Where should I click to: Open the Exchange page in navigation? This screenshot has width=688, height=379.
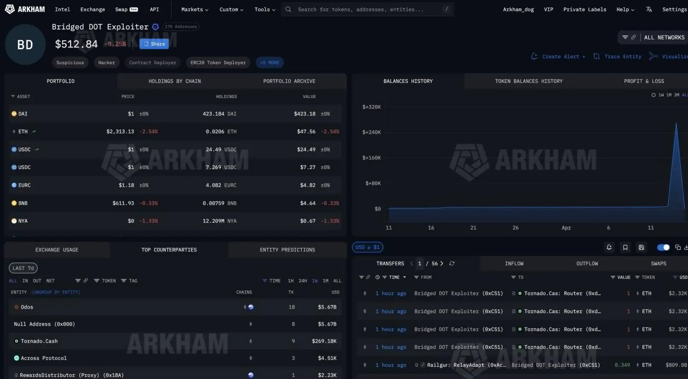point(92,9)
